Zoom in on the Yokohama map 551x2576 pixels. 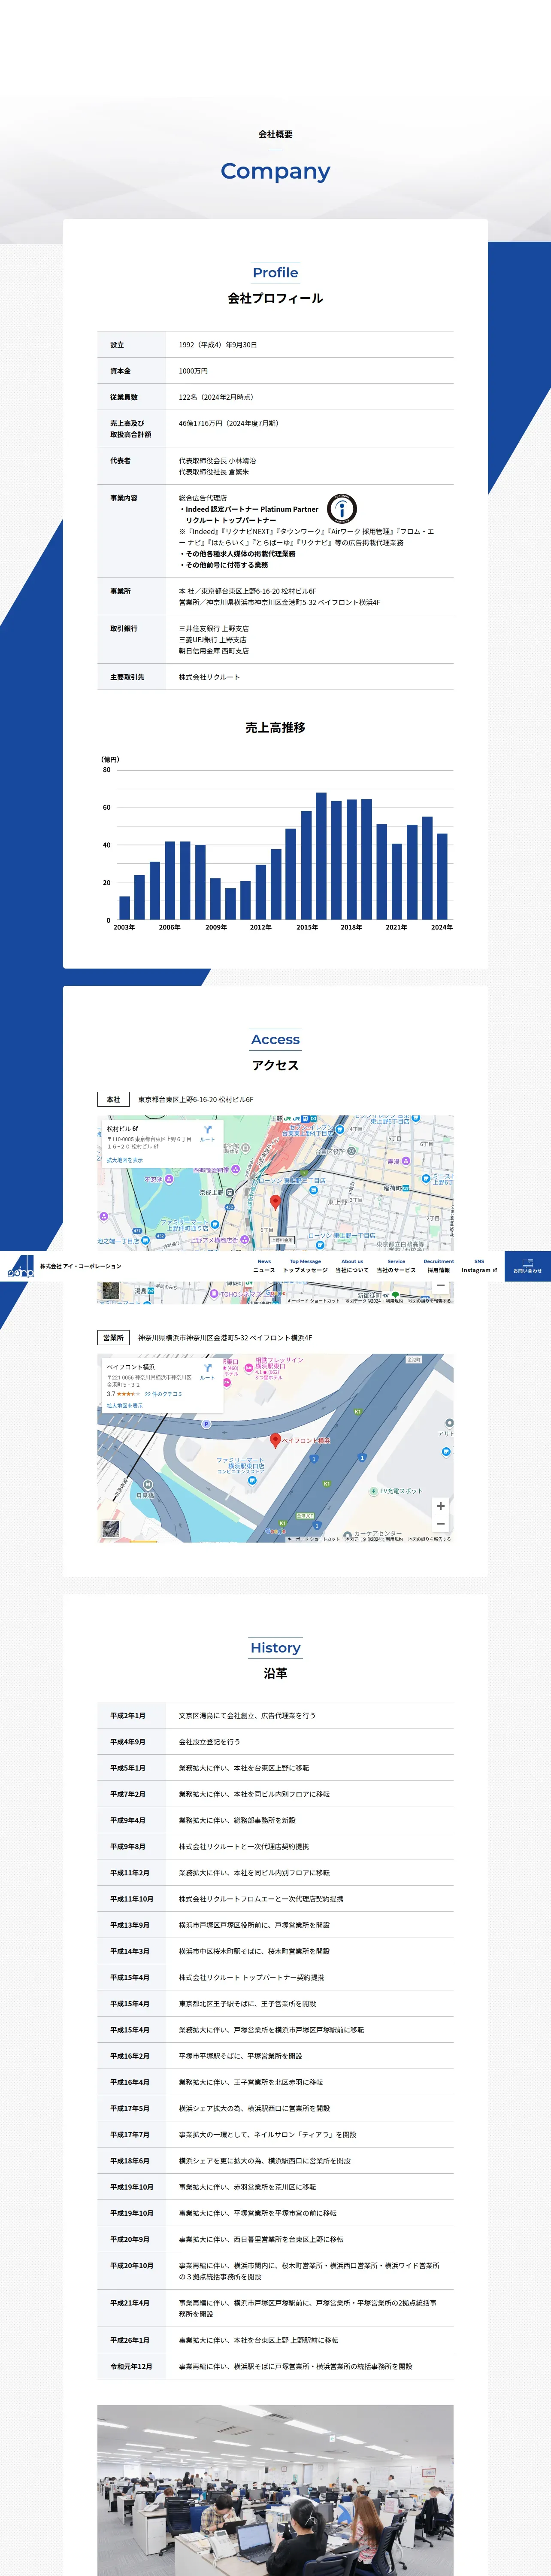pyautogui.click(x=440, y=1506)
